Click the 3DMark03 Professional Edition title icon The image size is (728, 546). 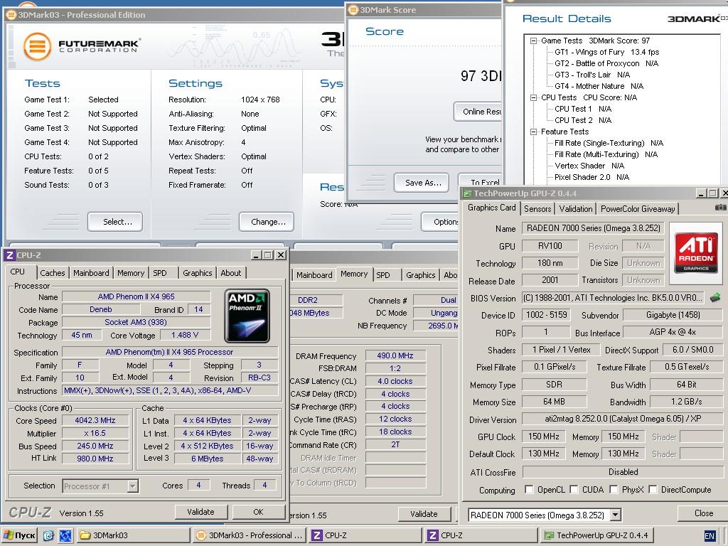pos(11,15)
